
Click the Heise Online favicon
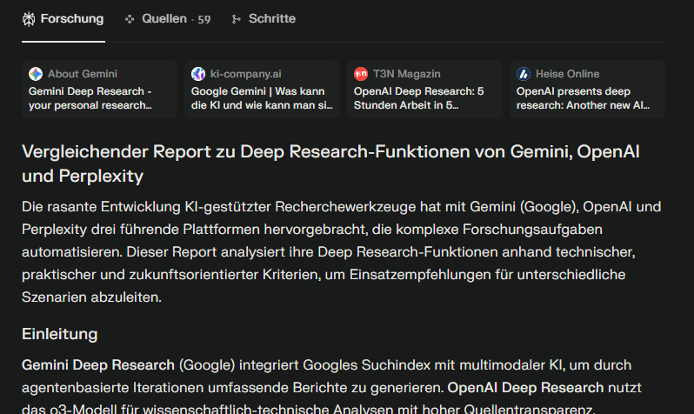524,74
